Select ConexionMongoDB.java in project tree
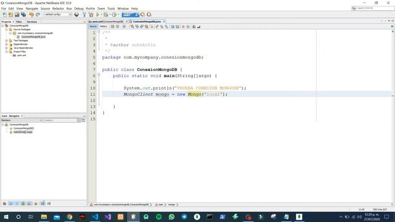Viewport: 395px width, 222px height. click(33, 37)
